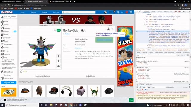Open Catalog in the Roblox navbar
The image size is (191, 107).
44,12
